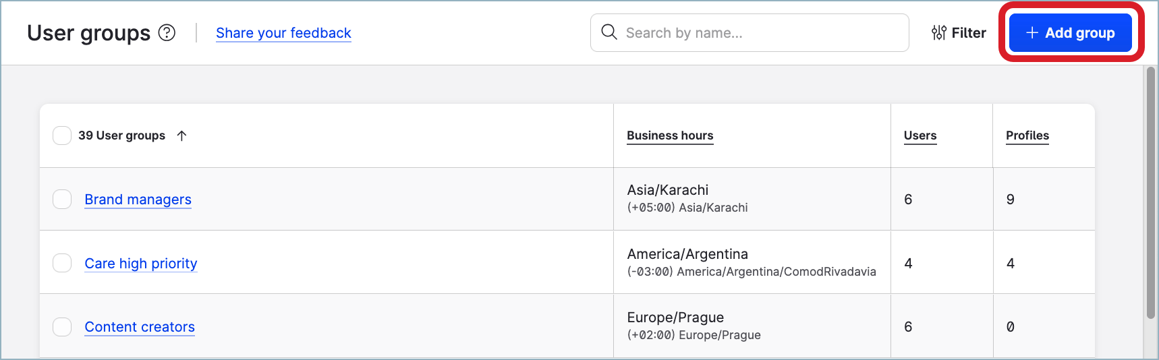Image resolution: width=1159 pixels, height=360 pixels.
Task: Select all user groups checkbox
Action: pos(62,136)
